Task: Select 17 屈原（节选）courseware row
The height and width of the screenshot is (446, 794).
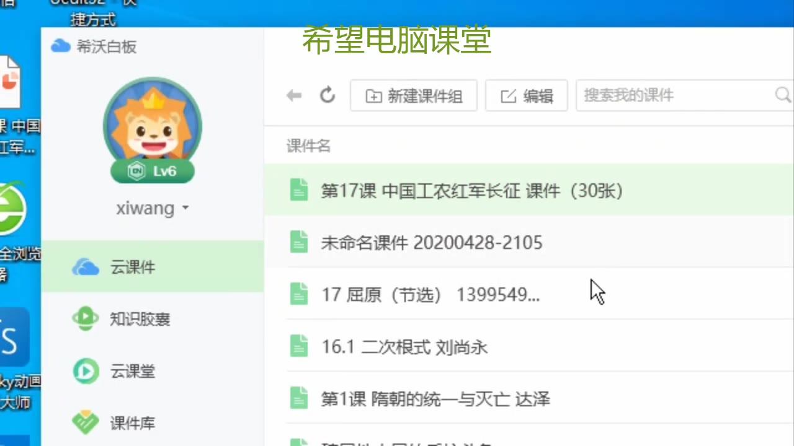Action: pos(529,294)
